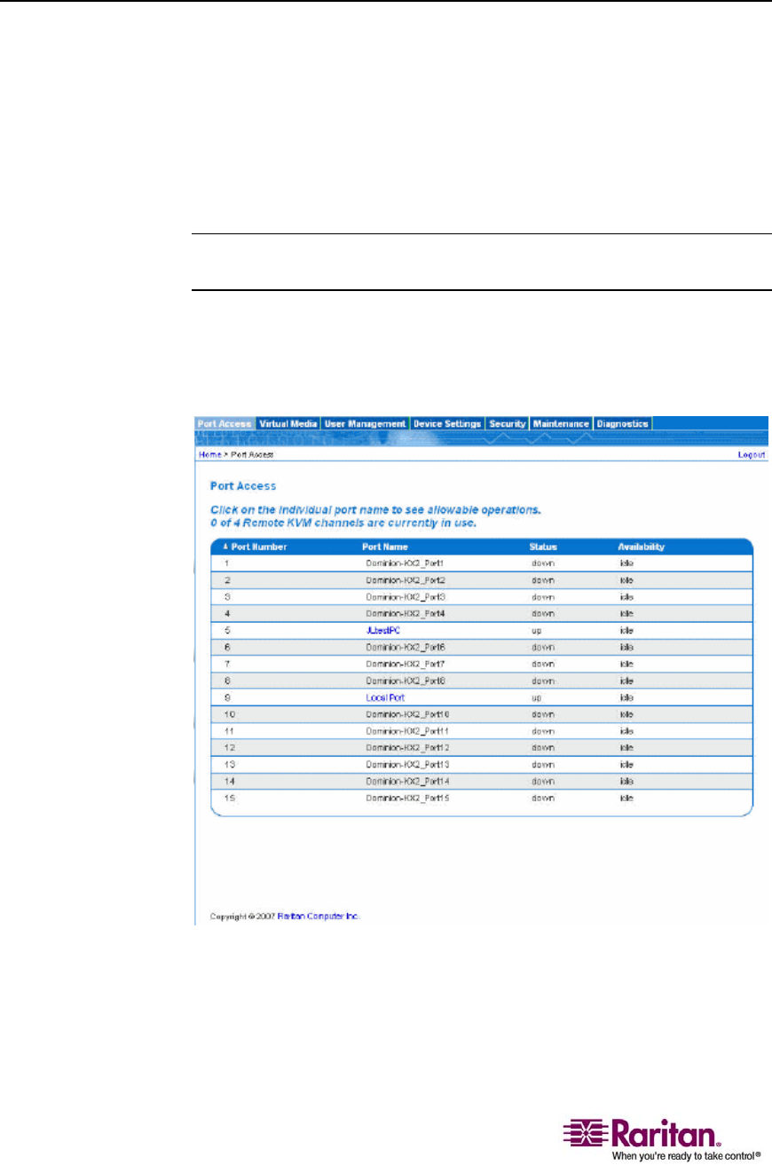Go to the Device Settings tab
Viewport: 772px width, 1173px height.
pyautogui.click(x=447, y=424)
